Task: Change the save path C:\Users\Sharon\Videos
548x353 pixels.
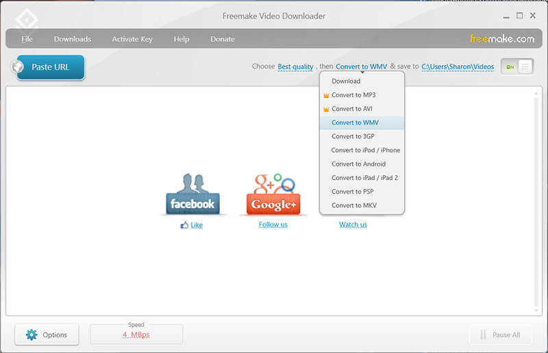Action: [x=458, y=66]
